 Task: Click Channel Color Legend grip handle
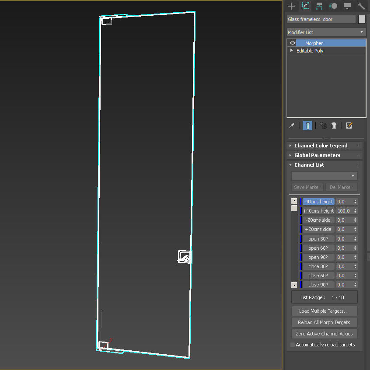[x=358, y=145]
